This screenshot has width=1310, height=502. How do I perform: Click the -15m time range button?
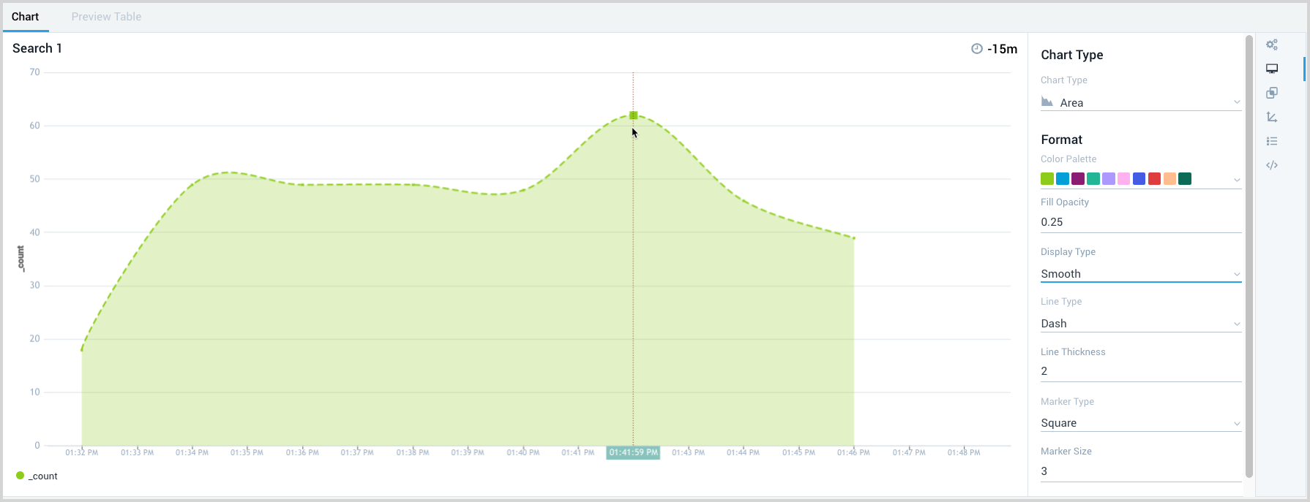tap(1002, 49)
